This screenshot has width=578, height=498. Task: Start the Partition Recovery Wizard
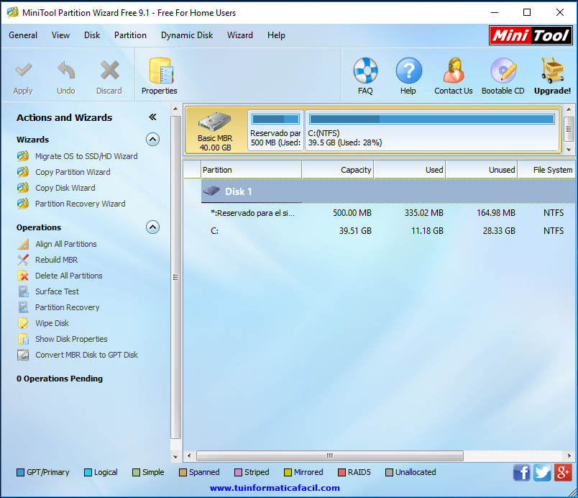coord(81,204)
